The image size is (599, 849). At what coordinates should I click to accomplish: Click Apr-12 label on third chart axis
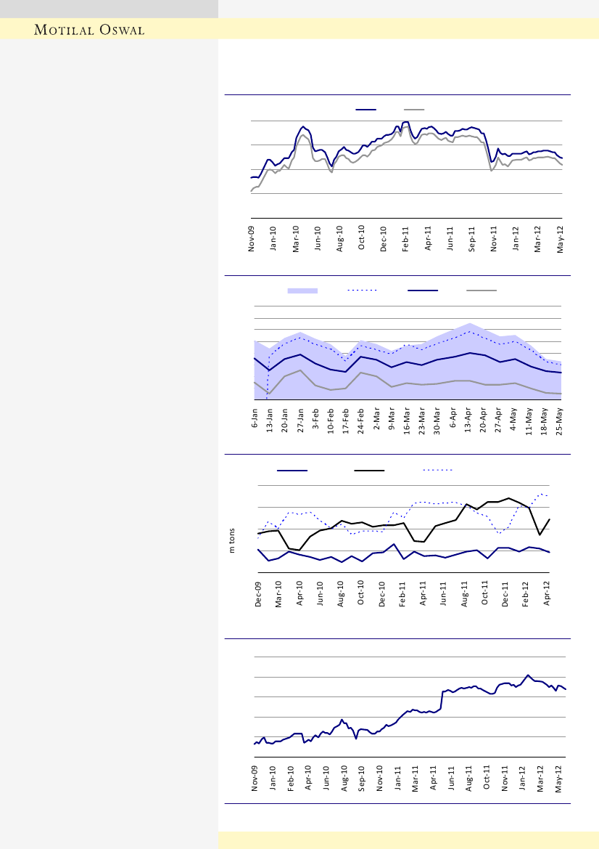[548, 593]
